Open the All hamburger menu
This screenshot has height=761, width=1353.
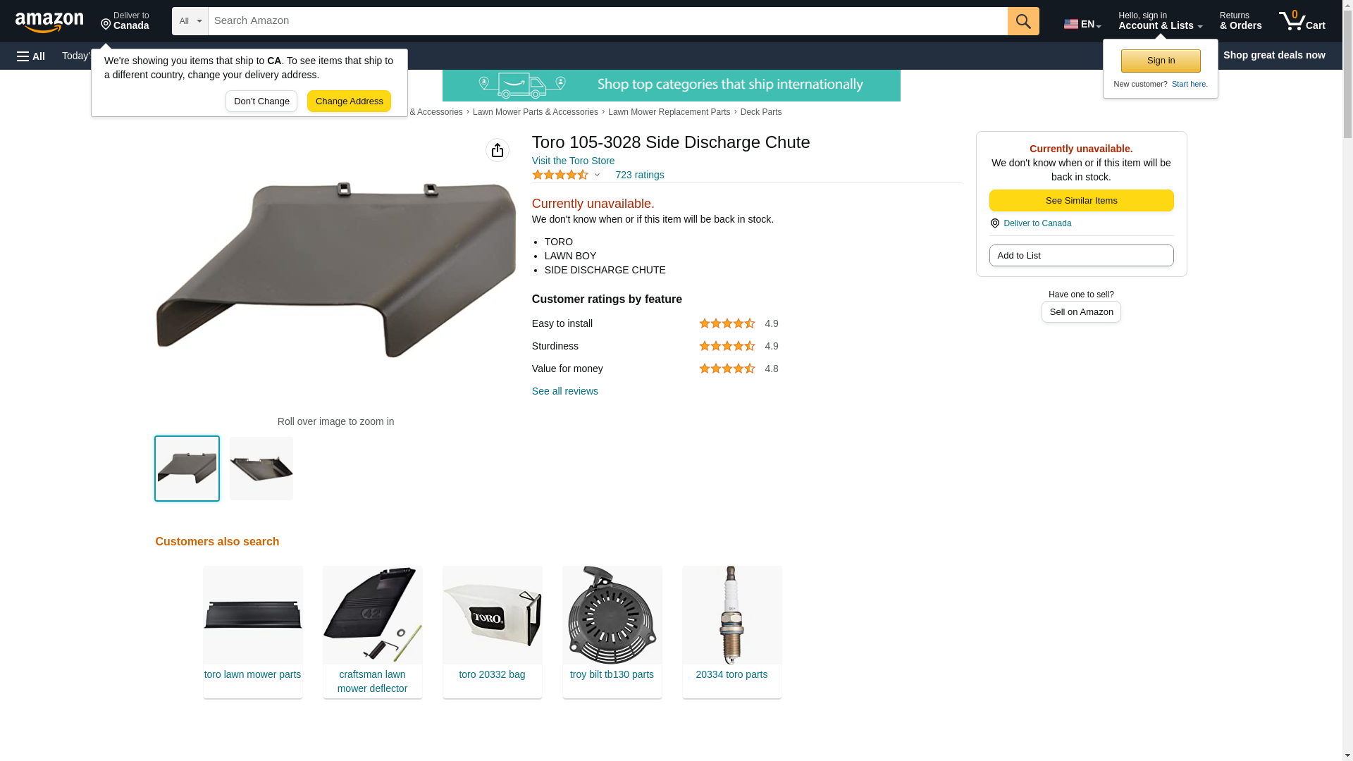pos(31,56)
